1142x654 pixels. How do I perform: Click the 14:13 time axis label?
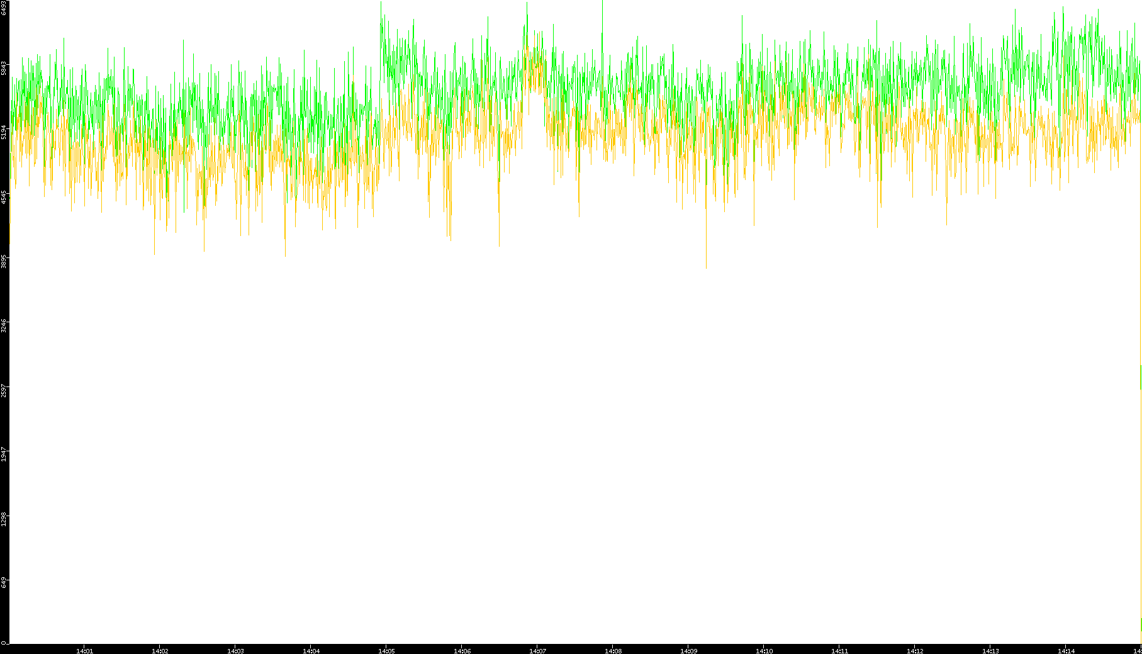990,651
